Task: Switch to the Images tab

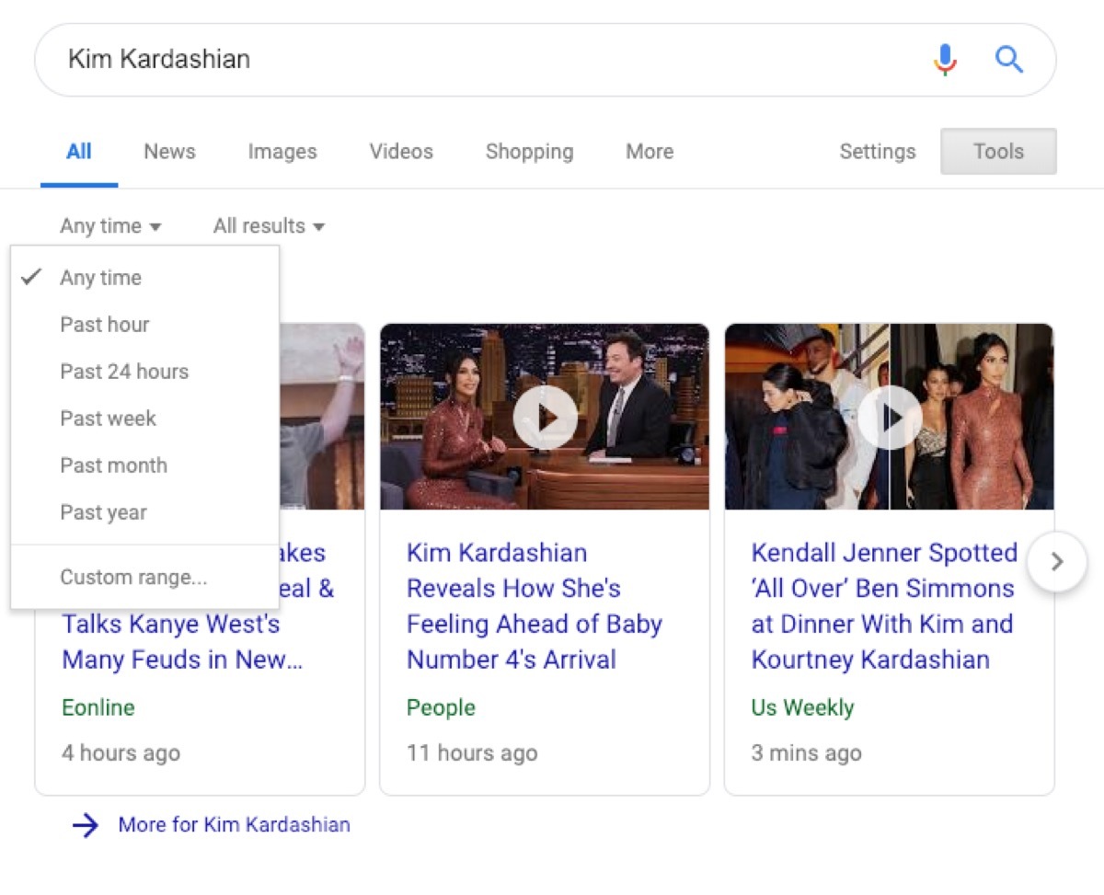Action: pyautogui.click(x=282, y=152)
